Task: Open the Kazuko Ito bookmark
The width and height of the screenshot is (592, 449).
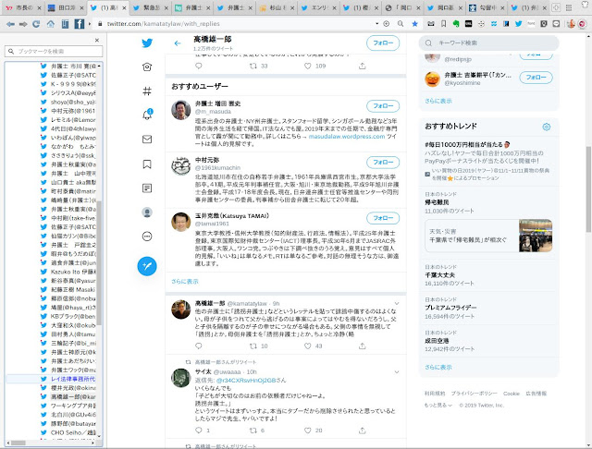Action: 69,272
